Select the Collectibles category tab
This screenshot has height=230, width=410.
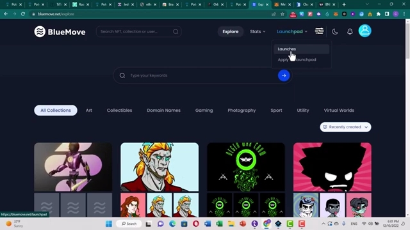point(119,111)
